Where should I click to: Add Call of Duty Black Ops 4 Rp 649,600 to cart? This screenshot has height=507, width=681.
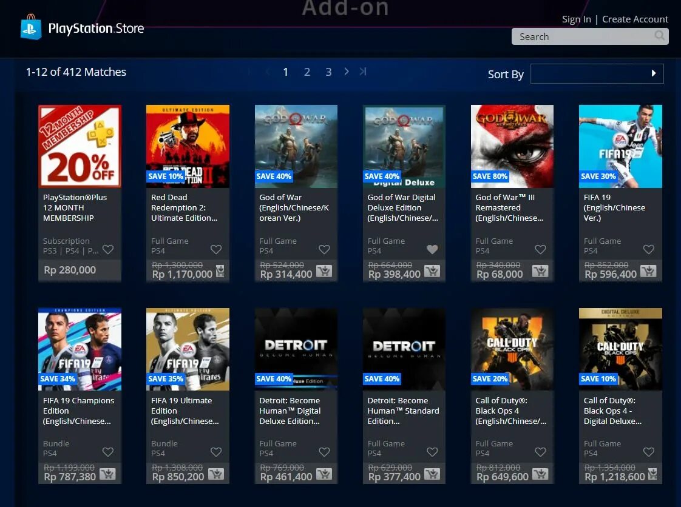pos(540,474)
